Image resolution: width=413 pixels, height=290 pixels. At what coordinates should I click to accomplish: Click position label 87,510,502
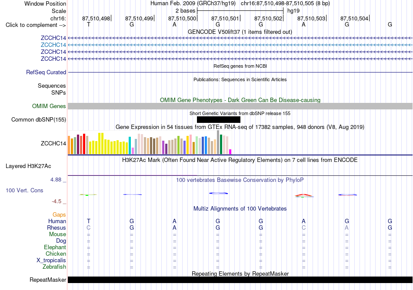[x=268, y=18]
